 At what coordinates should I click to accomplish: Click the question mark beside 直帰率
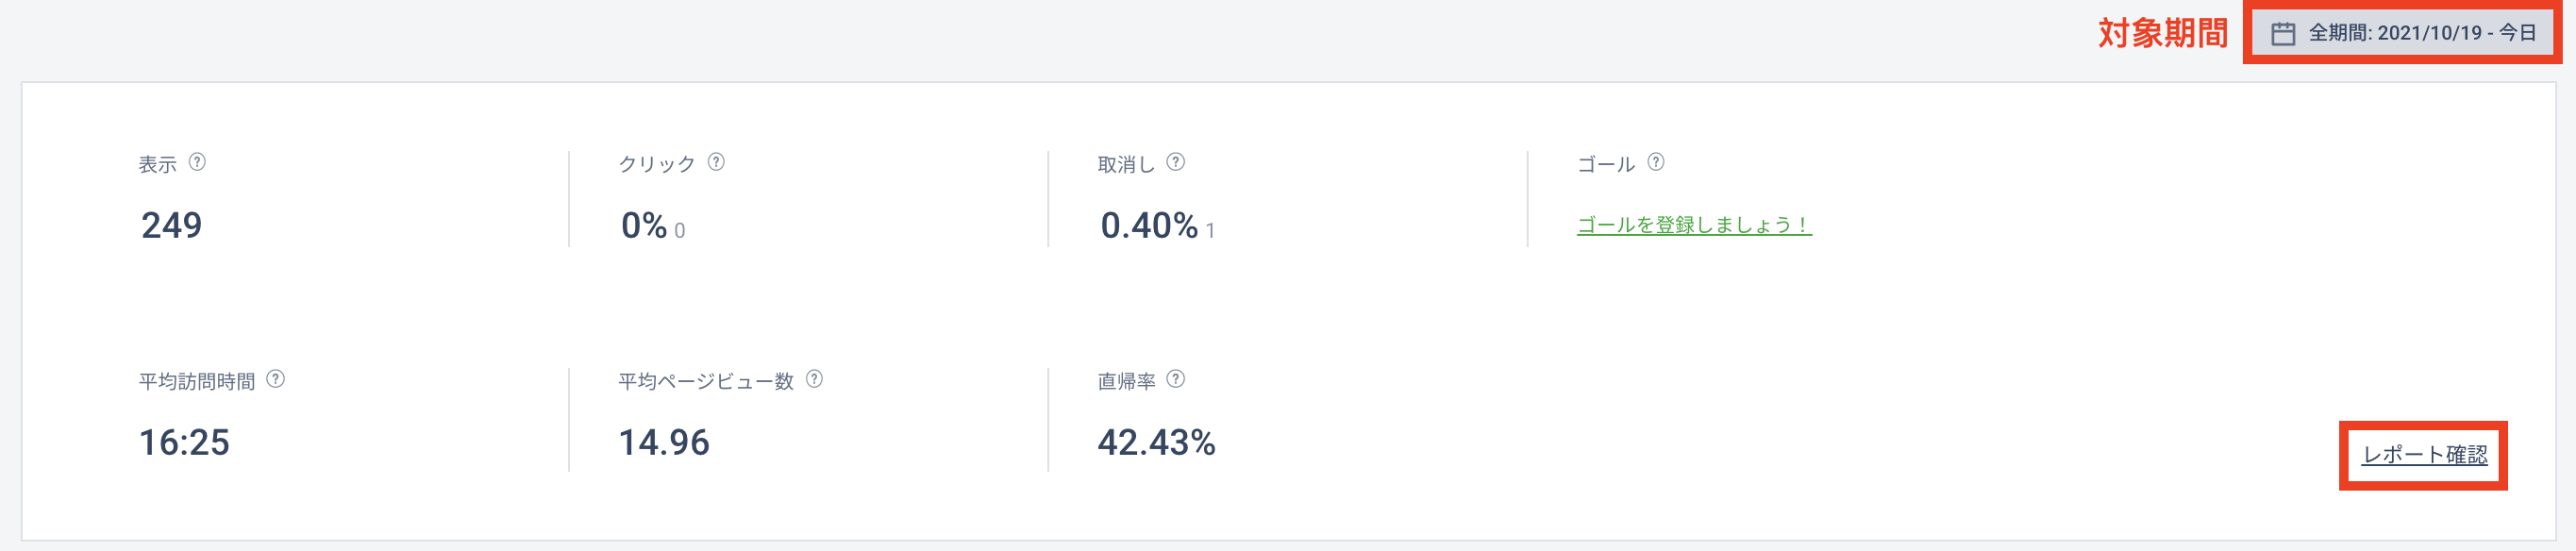(x=1176, y=379)
